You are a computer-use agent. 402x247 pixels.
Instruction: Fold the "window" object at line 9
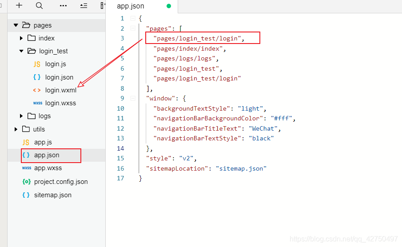pos(132,98)
